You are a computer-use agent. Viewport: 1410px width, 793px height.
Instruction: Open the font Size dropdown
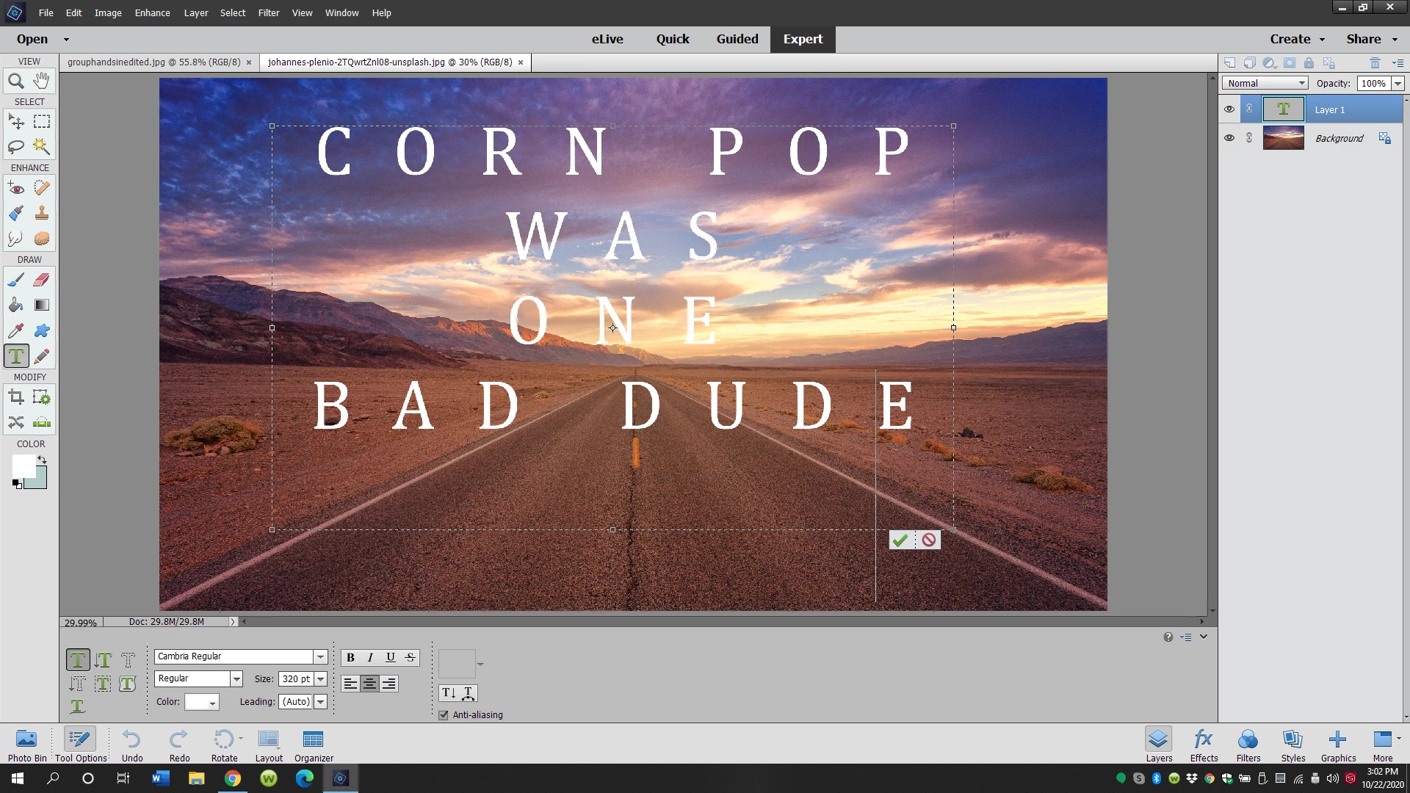(x=321, y=679)
